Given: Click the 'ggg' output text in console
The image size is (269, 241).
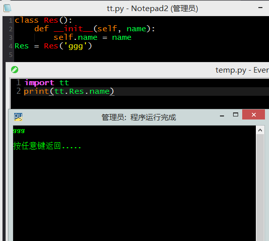Looking at the screenshot, I should 19,131.
